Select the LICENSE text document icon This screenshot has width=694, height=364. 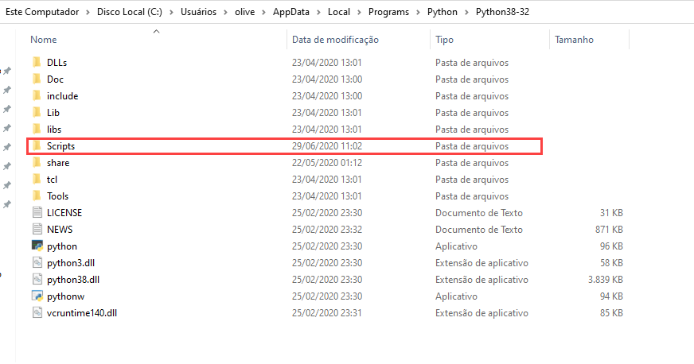pyautogui.click(x=37, y=212)
